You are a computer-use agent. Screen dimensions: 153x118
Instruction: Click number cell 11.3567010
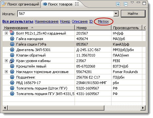[86, 55]
